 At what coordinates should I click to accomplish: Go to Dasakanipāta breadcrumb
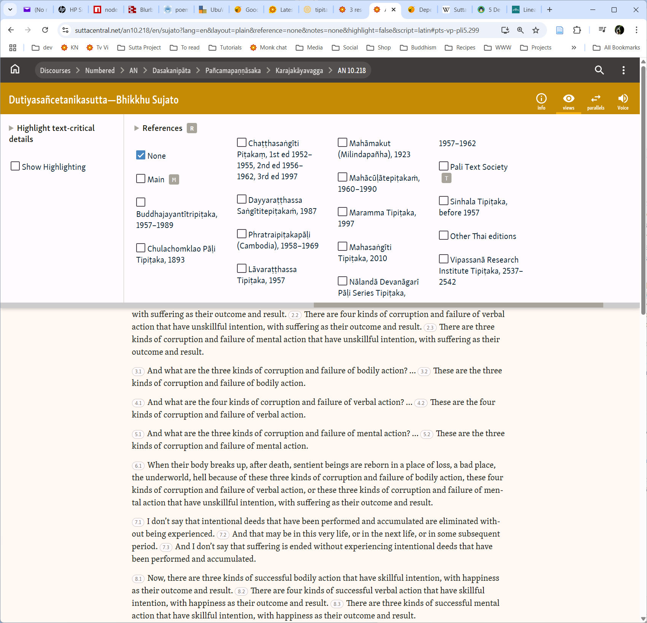click(172, 70)
